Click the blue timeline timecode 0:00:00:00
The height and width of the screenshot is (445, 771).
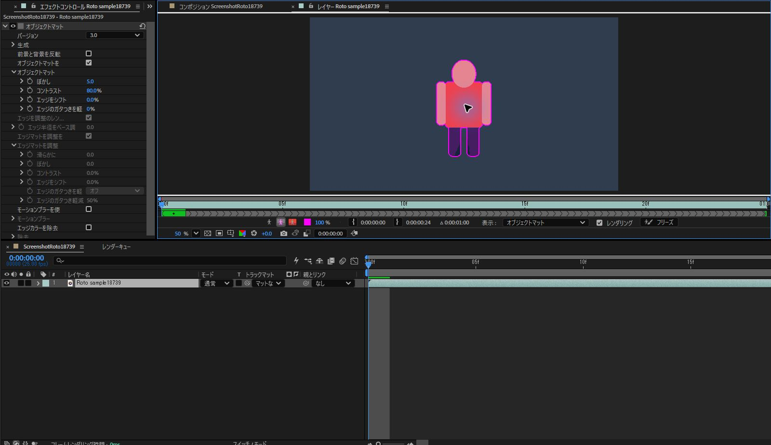pos(27,258)
